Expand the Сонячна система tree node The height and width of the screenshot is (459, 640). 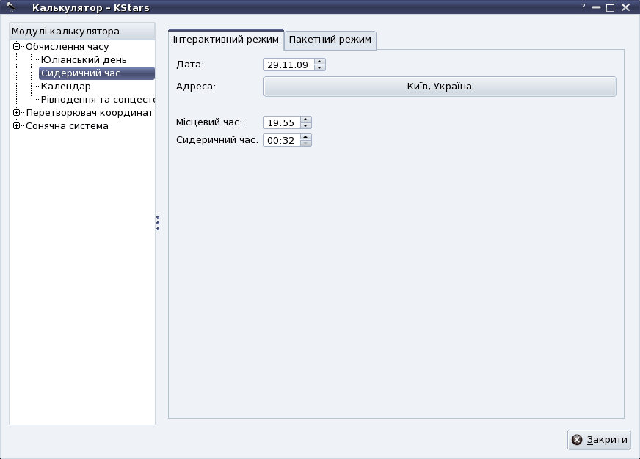click(x=16, y=126)
